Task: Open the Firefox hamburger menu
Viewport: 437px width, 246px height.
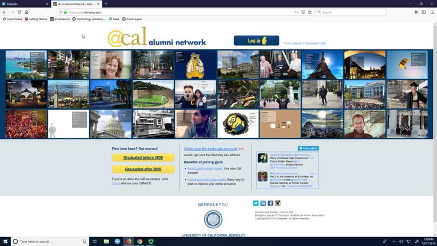Action: (x=432, y=12)
